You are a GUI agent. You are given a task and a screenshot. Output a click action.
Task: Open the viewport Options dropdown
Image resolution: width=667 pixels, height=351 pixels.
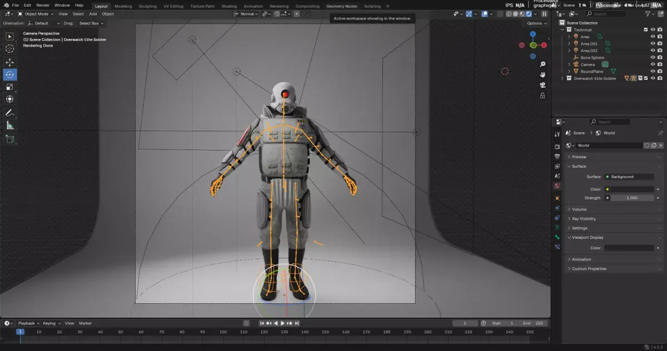coord(536,23)
